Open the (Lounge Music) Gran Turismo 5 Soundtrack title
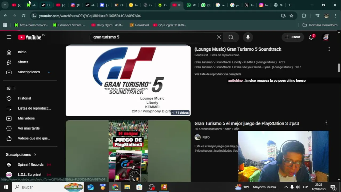 tap(238, 49)
